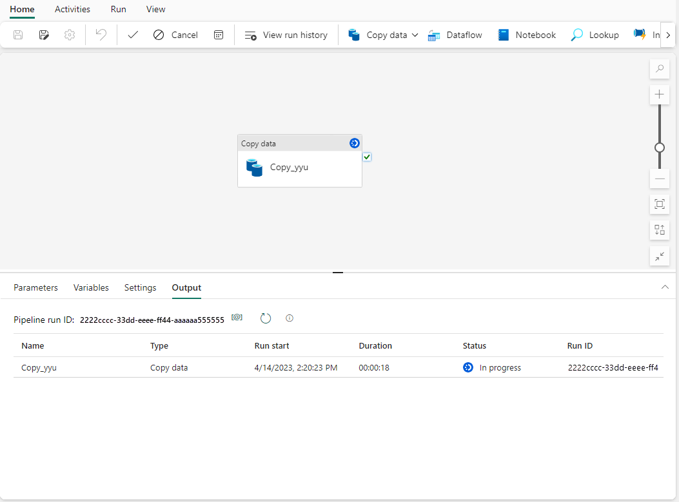Copy the pipeline run ID icon
679x502 pixels.
(x=237, y=318)
